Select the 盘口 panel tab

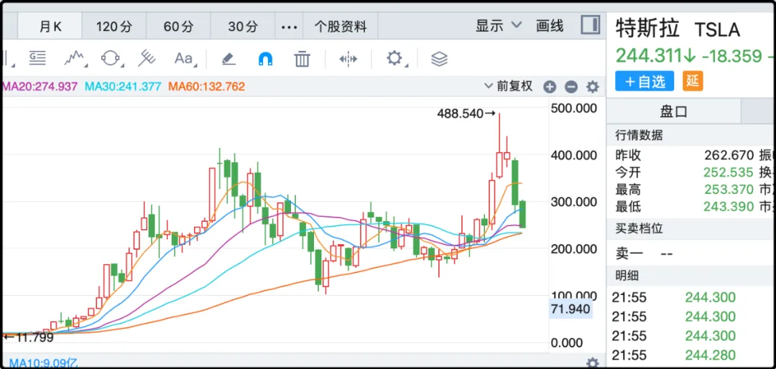[x=673, y=111]
